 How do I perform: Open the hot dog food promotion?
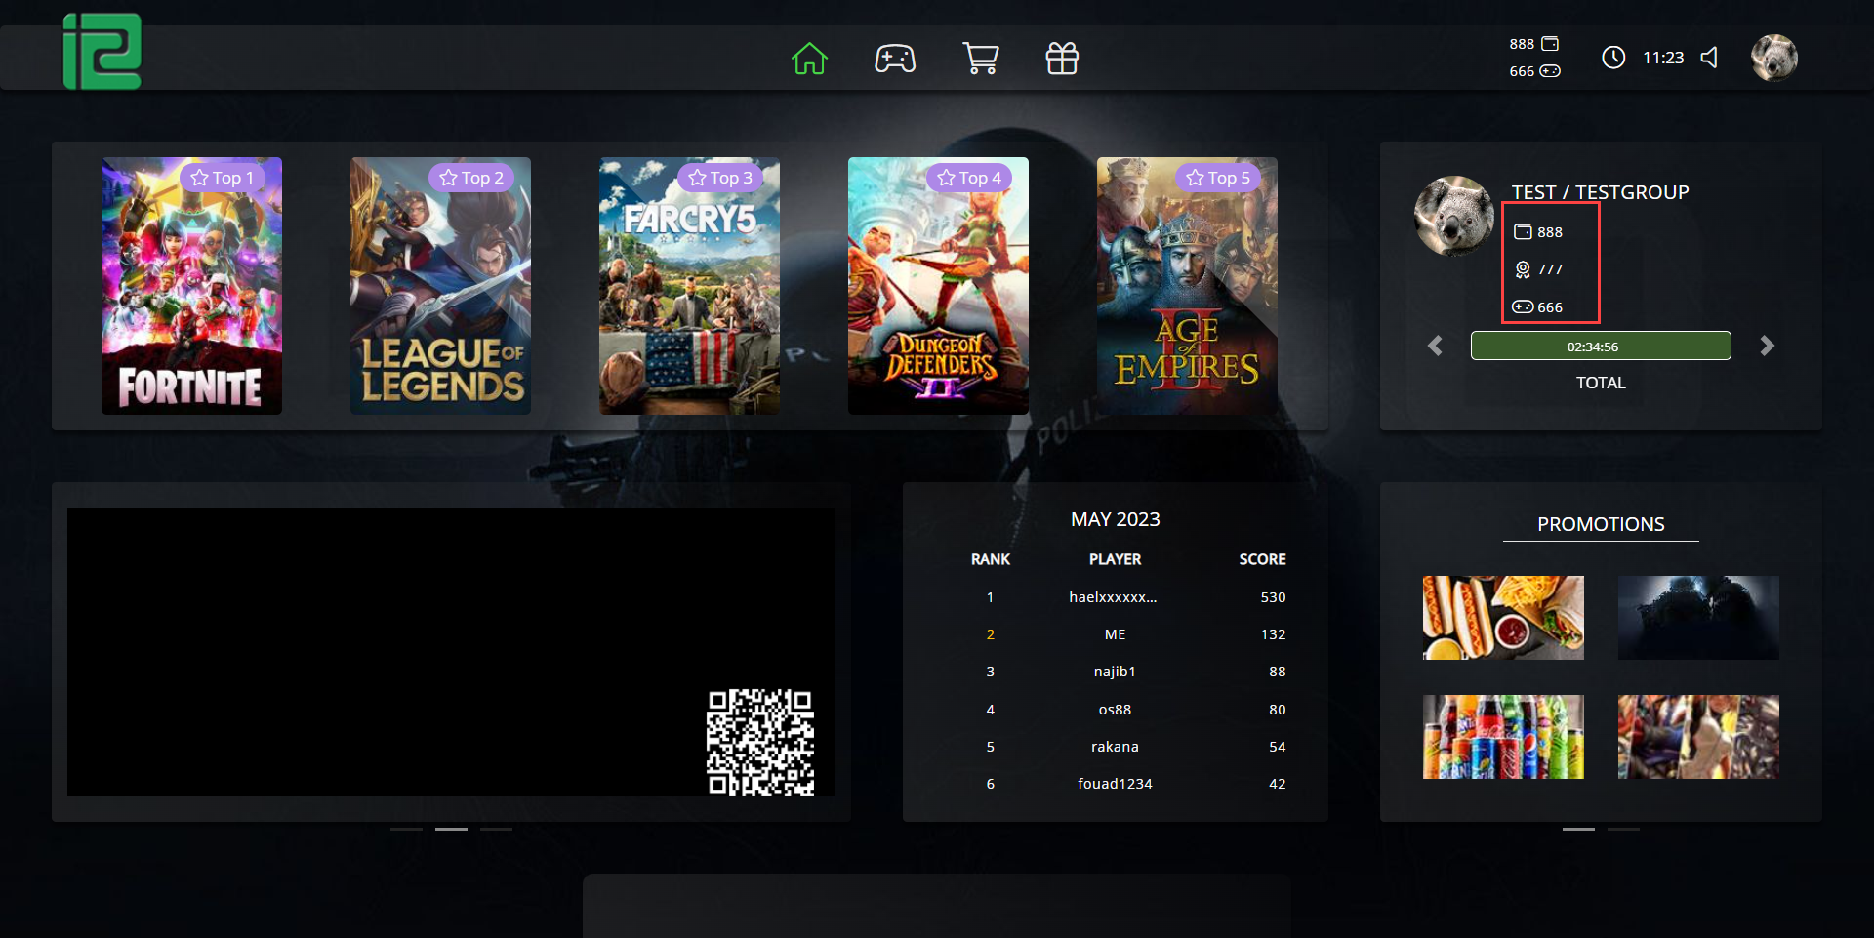[1503, 618]
